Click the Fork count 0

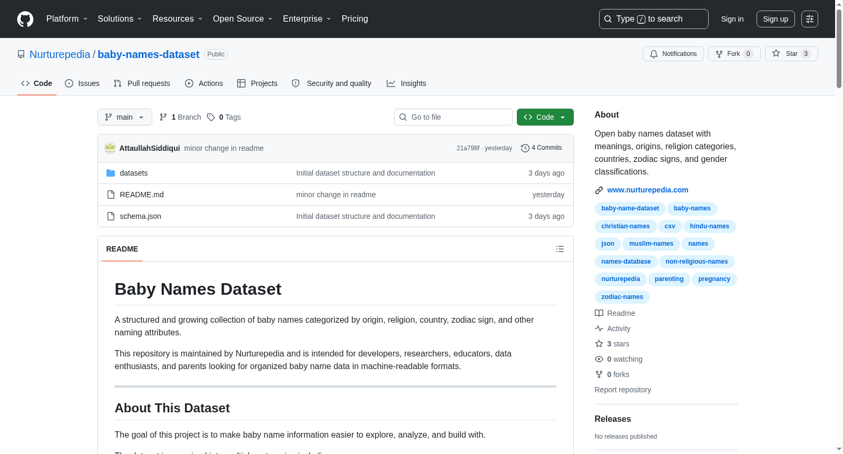coord(748,54)
